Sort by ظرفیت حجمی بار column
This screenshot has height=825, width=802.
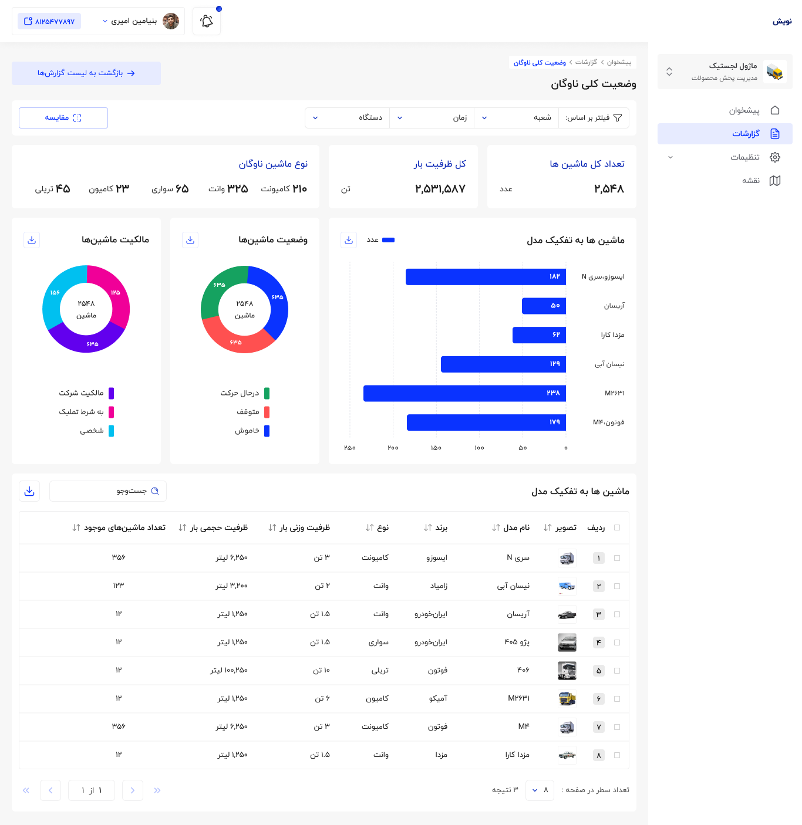point(183,528)
